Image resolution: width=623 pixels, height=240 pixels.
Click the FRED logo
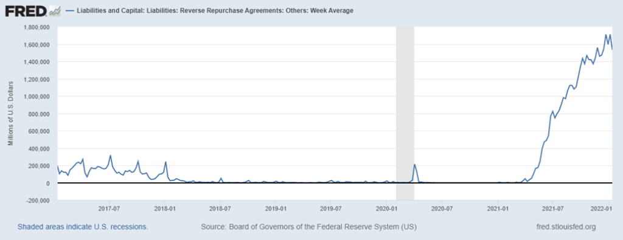tap(26, 11)
